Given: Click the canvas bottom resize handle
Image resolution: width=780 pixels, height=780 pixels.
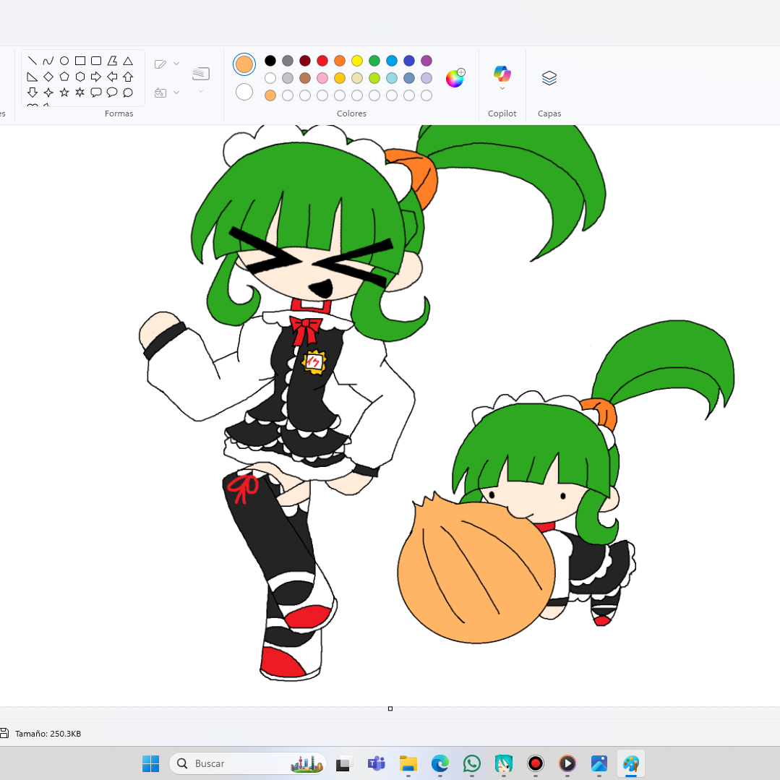Looking at the screenshot, I should tap(390, 708).
